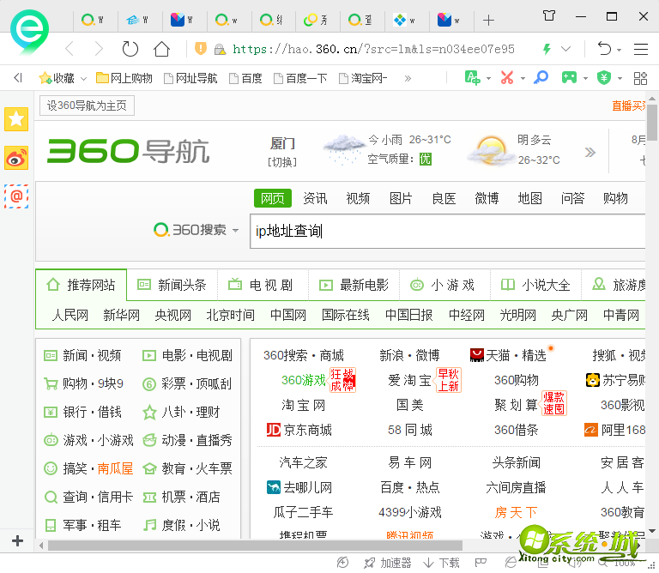This screenshot has width=659, height=573.
Task: Expand more weather forecast arrows
Action: [590, 152]
